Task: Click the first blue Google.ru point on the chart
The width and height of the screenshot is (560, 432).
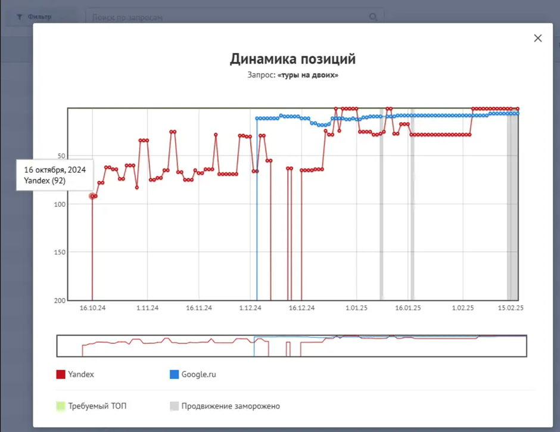Action: point(257,118)
